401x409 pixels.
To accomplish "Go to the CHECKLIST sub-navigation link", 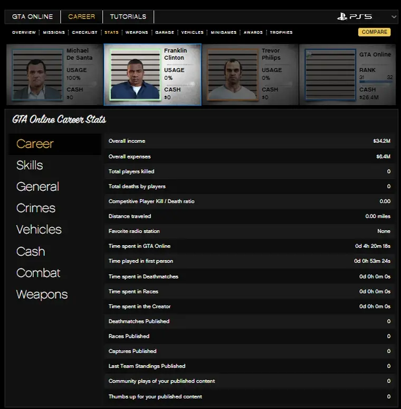I will click(x=84, y=32).
